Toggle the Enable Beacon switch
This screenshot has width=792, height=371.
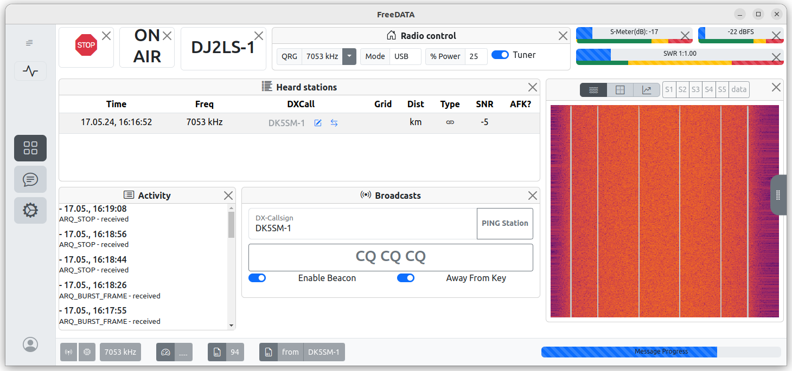(257, 278)
